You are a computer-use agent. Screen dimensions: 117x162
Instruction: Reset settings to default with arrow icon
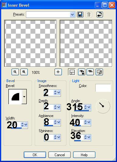click(100, 14)
